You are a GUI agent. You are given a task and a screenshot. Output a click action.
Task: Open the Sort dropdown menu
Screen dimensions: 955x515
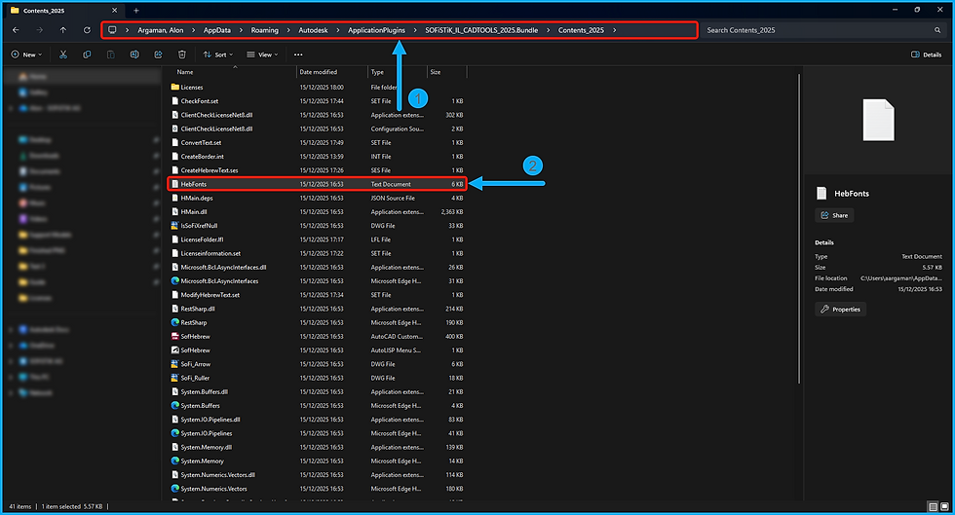tap(218, 55)
